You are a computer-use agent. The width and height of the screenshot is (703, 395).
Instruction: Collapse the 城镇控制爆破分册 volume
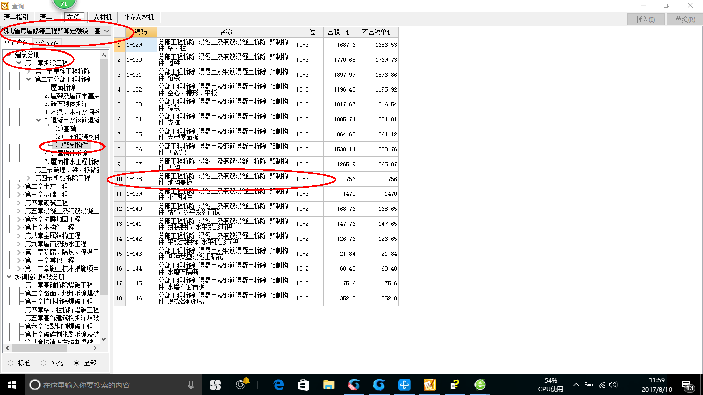point(9,277)
